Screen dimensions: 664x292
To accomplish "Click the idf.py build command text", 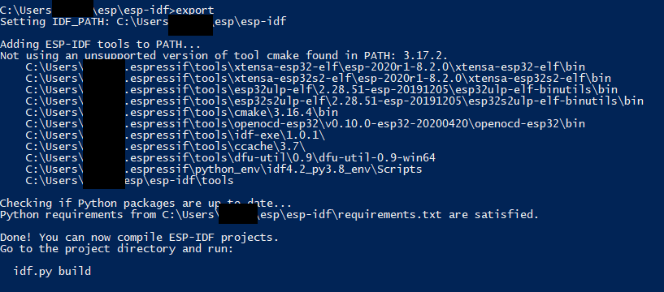I will click(x=52, y=271).
